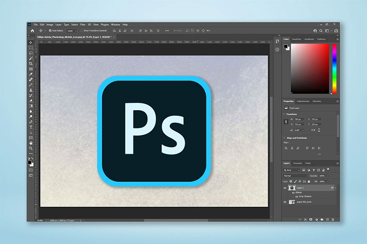Select the History Brush tool
Image resolution: width=367 pixels, height=244 pixels.
31,95
